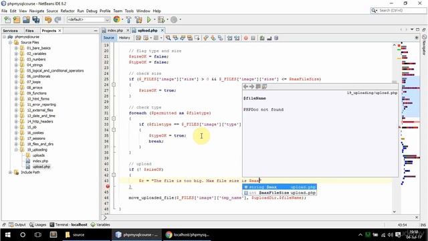Open the Terminal localhost button
Viewport: 428px width, 241px height.
click(x=68, y=225)
